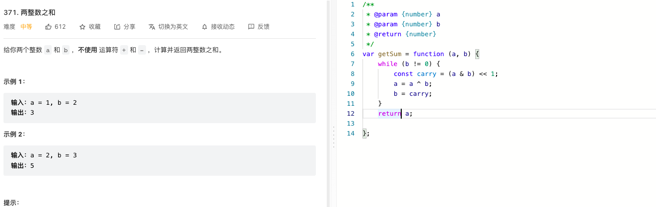The height and width of the screenshot is (207, 656).
Task: Click the const carry declaration line
Action: point(446,74)
